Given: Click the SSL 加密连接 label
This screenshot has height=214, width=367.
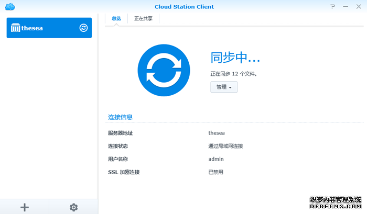Looking at the screenshot, I should pyautogui.click(x=124, y=172).
